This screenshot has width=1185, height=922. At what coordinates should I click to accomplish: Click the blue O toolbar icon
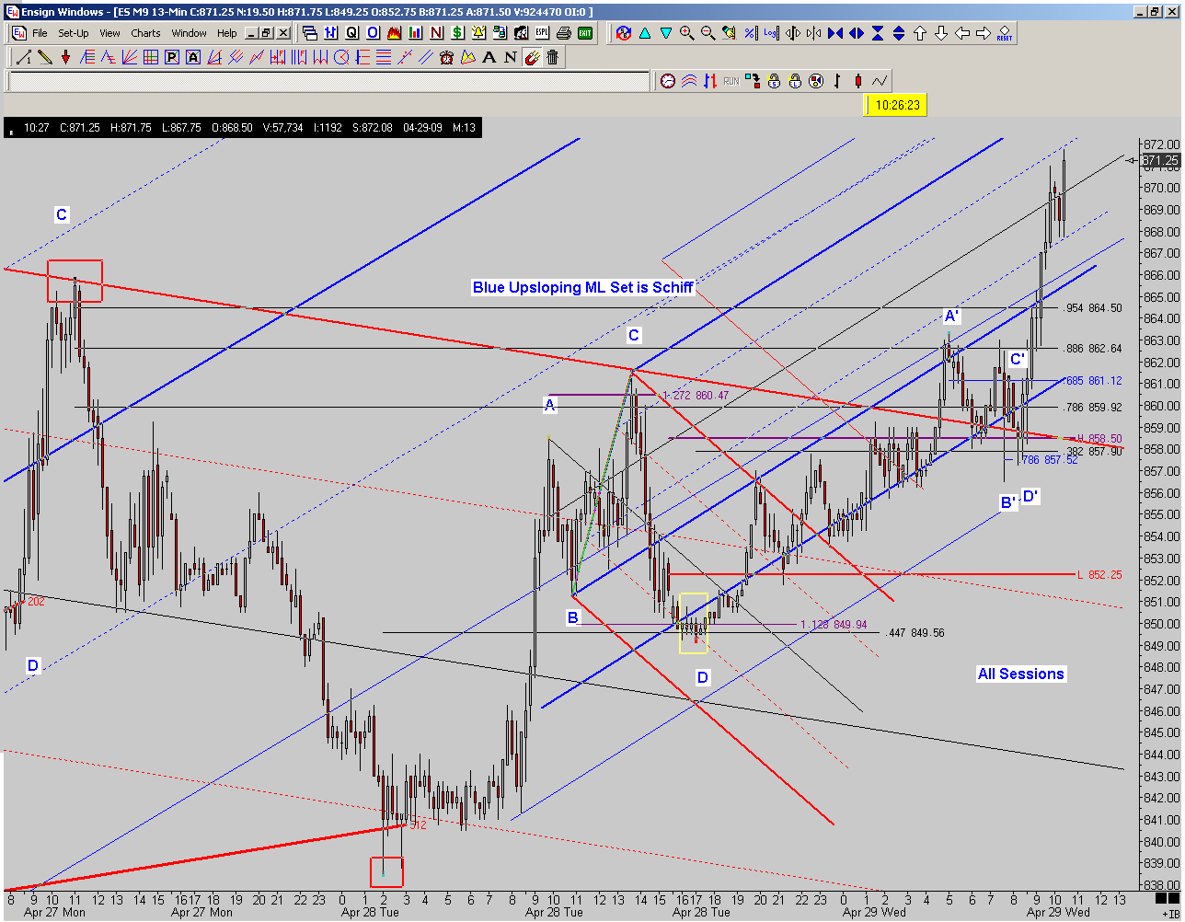(x=373, y=33)
